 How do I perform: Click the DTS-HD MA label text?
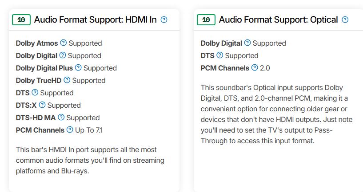[x=36, y=118]
